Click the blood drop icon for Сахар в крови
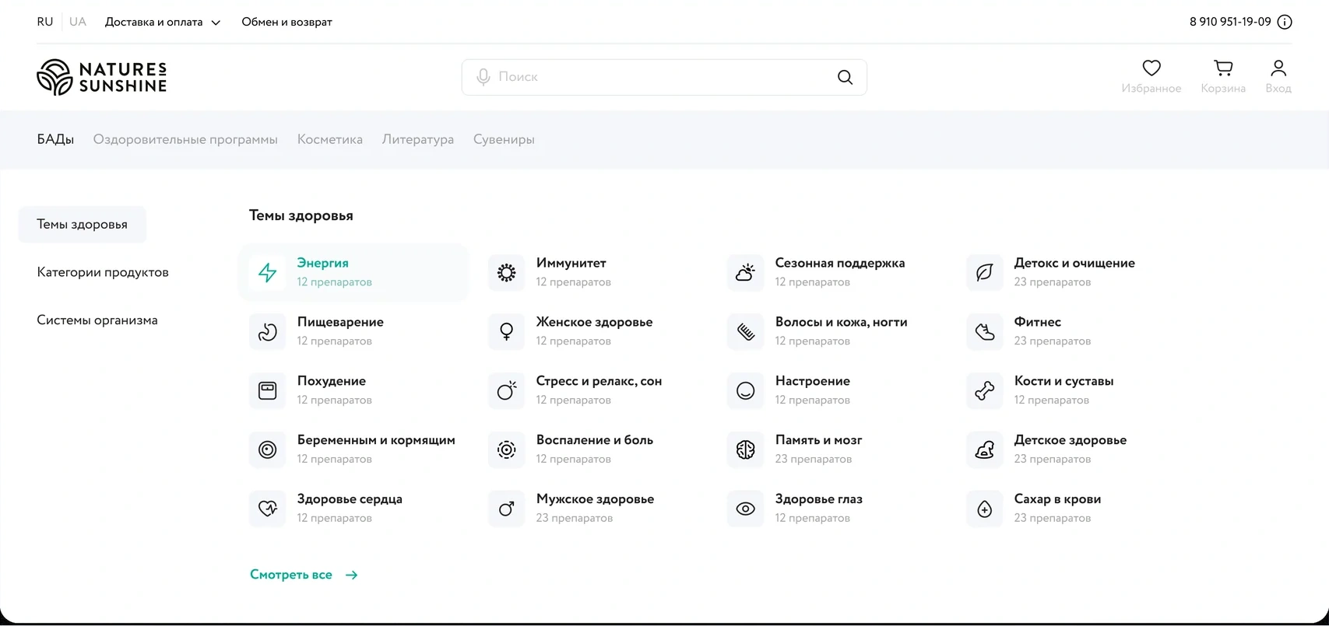 [984, 509]
